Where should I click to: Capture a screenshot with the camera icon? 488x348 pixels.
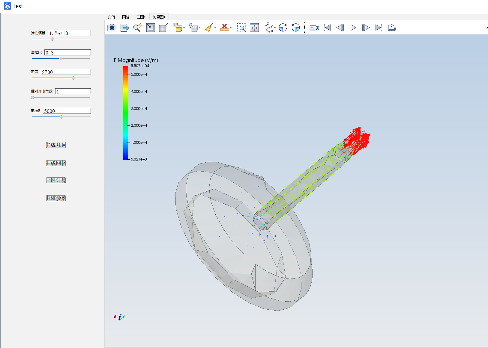pyautogui.click(x=112, y=28)
